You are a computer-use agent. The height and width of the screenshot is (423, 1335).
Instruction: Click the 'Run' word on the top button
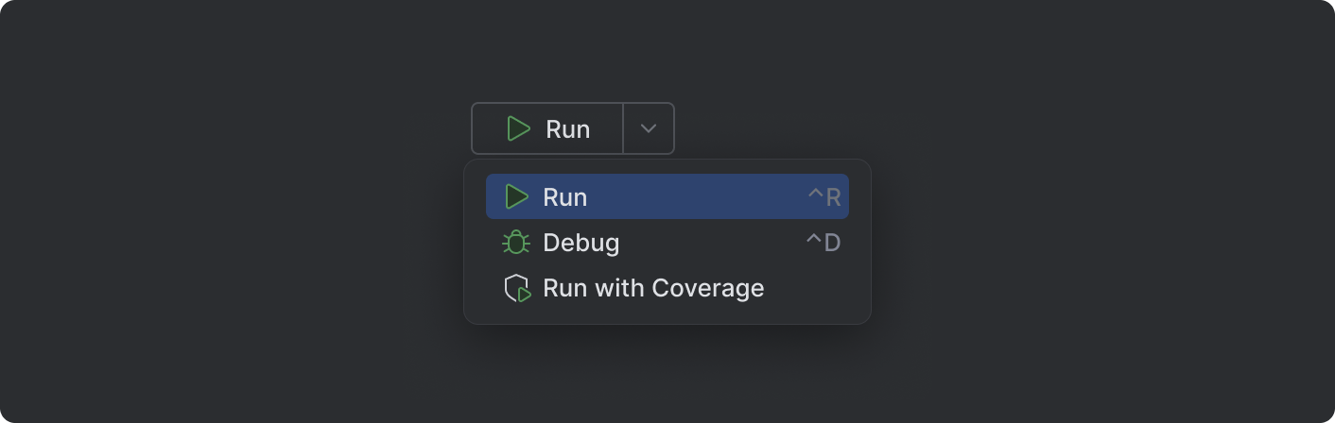point(567,129)
